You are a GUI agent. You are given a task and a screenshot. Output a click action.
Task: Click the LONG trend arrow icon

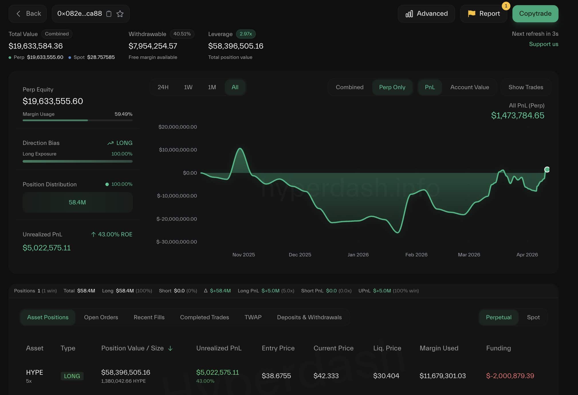coord(110,143)
